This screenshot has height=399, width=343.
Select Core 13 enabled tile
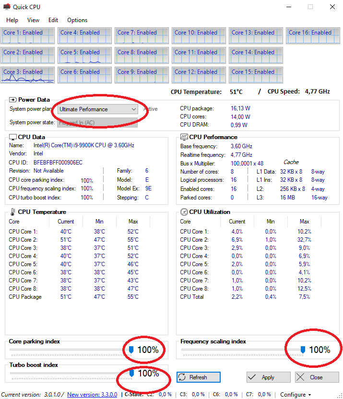click(x=256, y=35)
